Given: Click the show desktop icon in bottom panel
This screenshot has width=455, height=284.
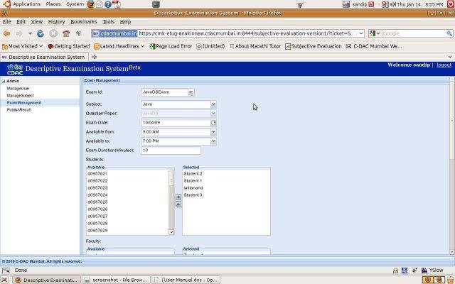Looking at the screenshot, I should [x=4, y=280].
